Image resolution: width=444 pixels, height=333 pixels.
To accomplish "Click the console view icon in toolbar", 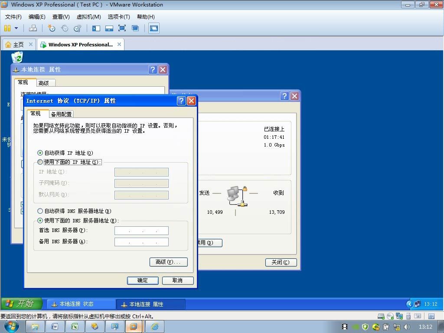I will [154, 28].
